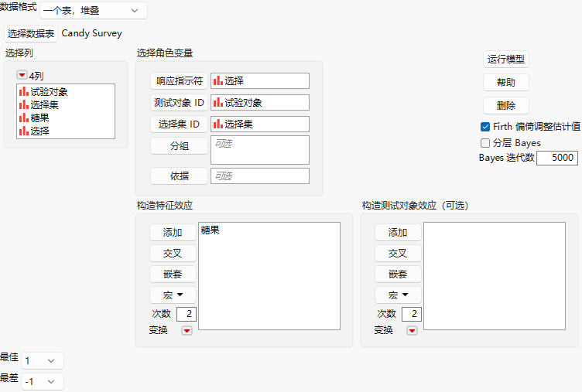This screenshot has width=582, height=392.
Task: Open 宏 menu under 构造特征效应
Action: pyautogui.click(x=173, y=295)
